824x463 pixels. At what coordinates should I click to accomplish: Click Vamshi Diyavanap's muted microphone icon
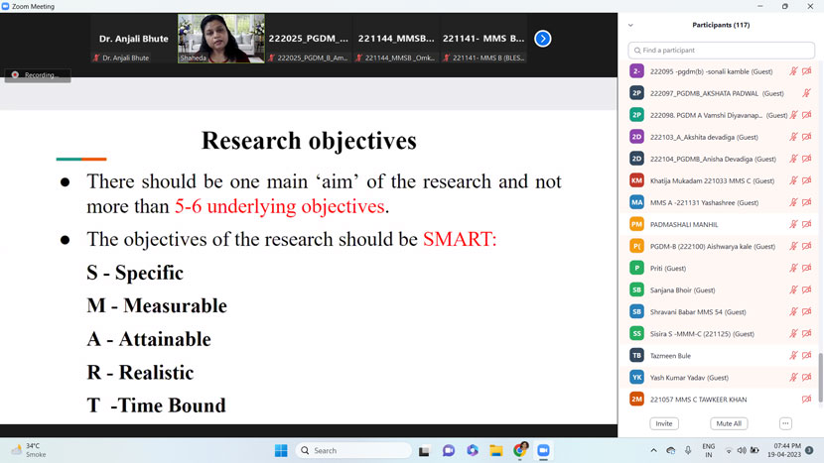click(x=793, y=115)
